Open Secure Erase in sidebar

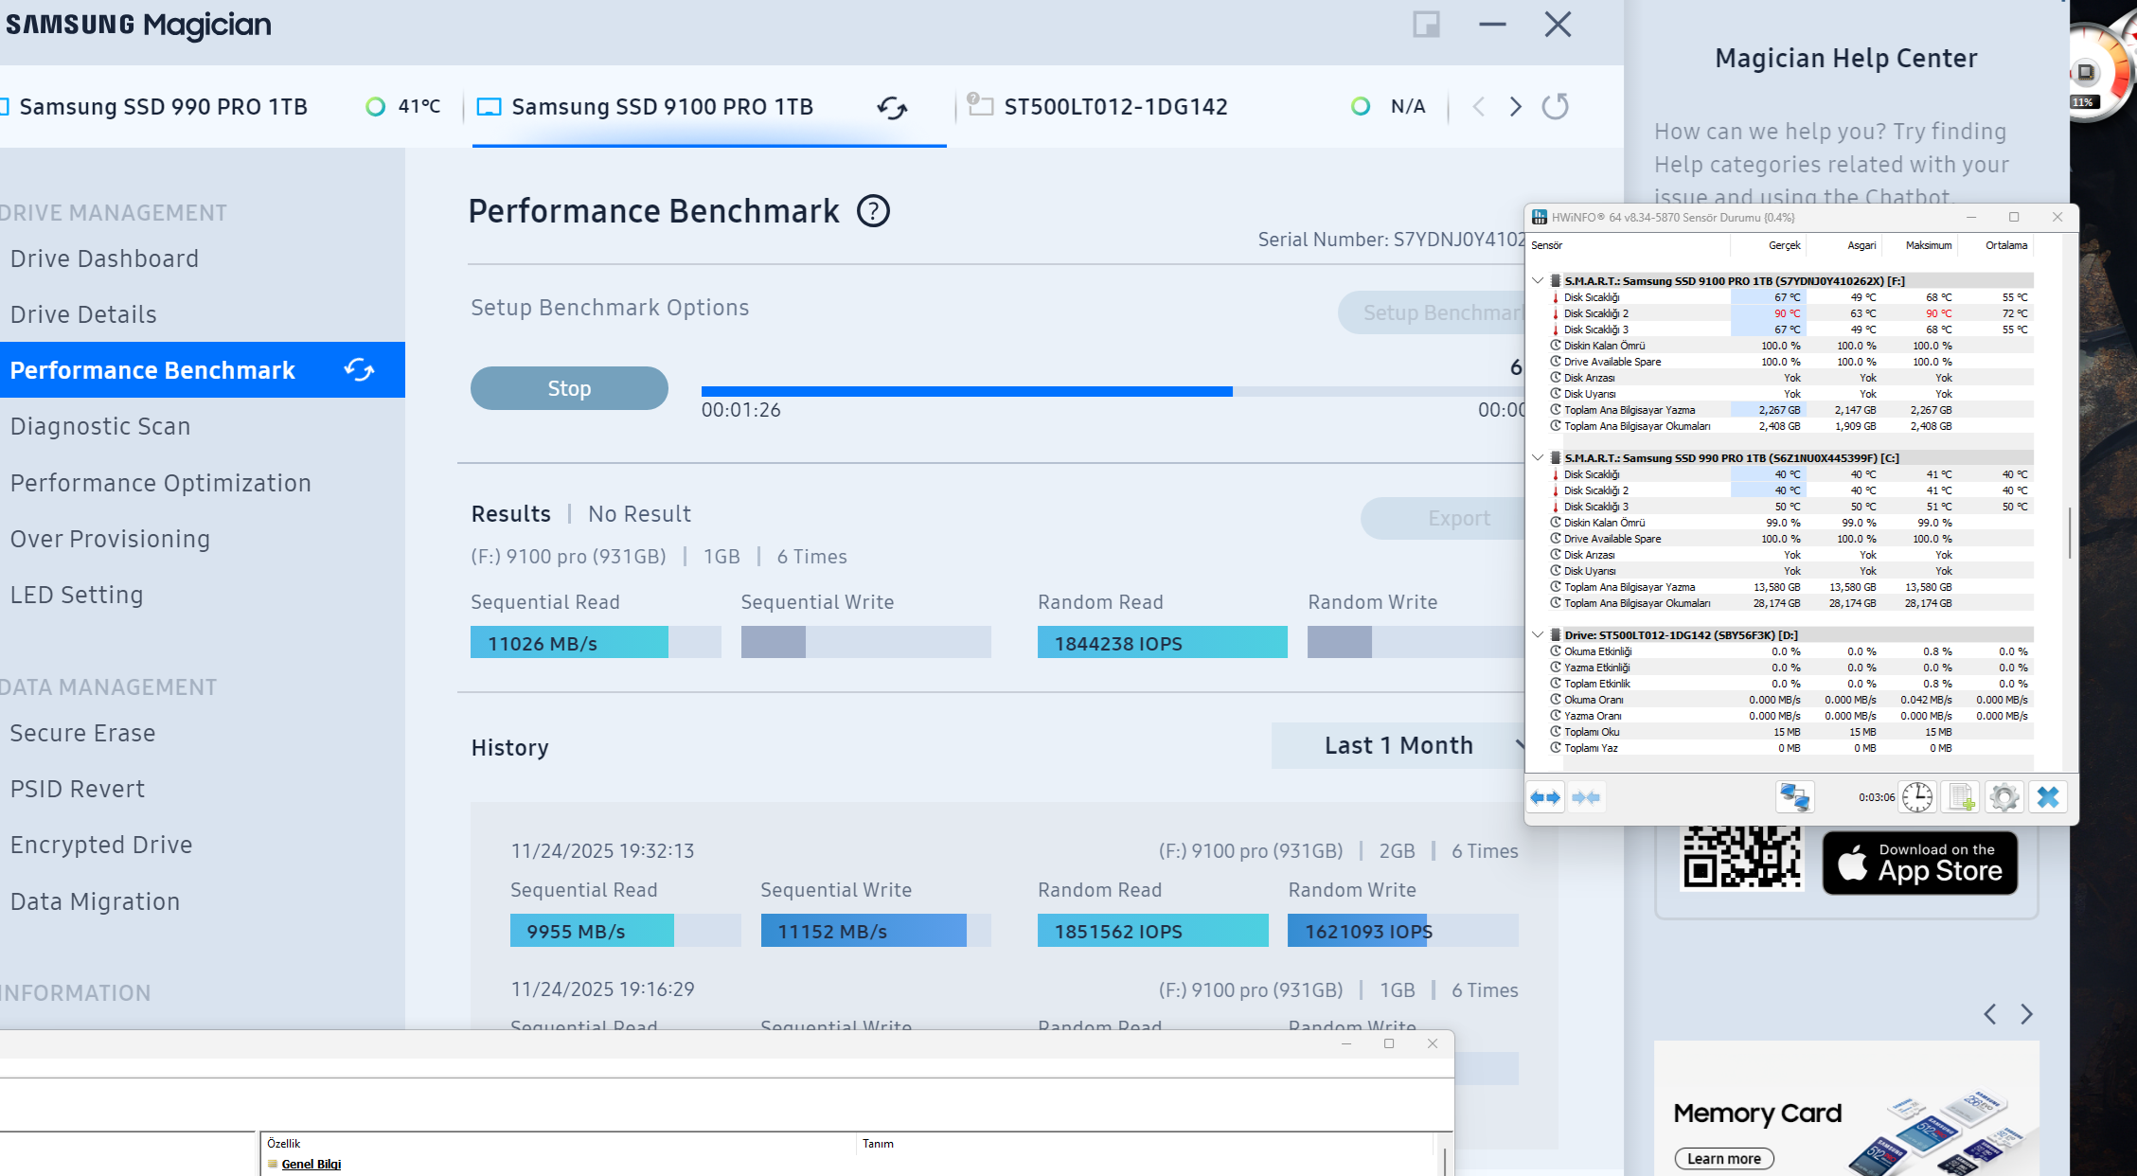pyautogui.click(x=82, y=733)
